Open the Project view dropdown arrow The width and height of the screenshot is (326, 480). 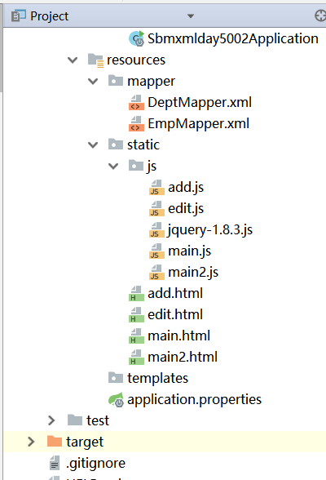tap(191, 16)
